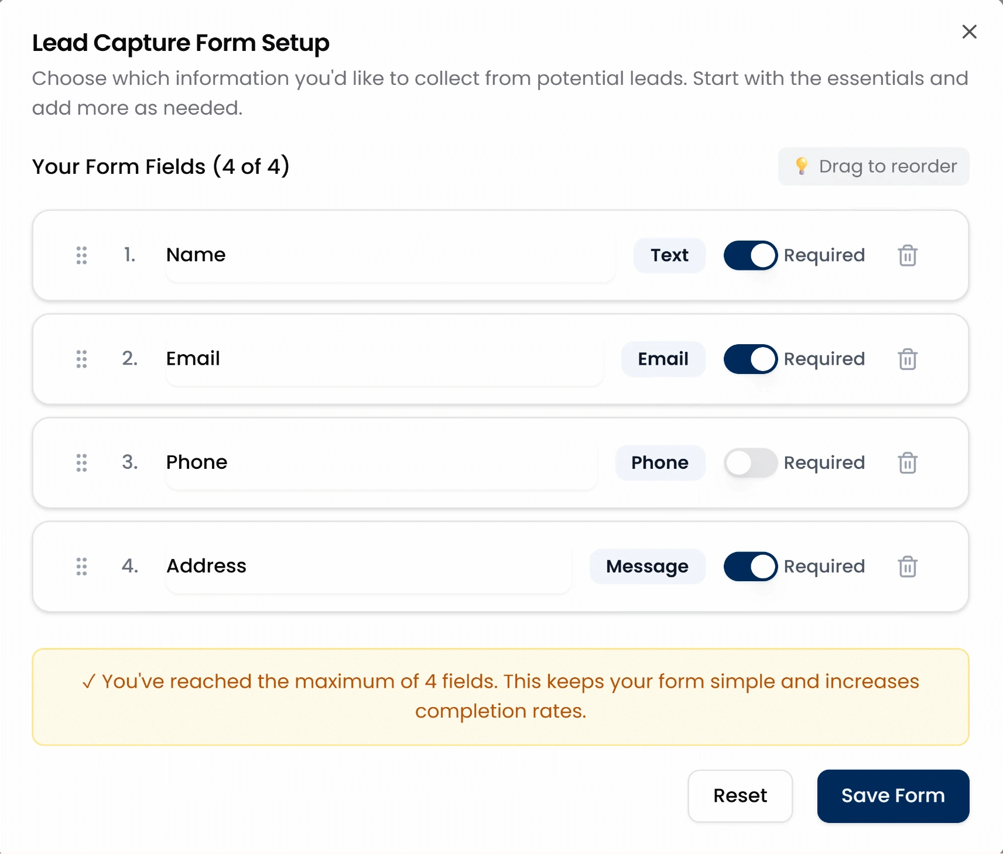This screenshot has width=1003, height=854.
Task: Click the Save Form button
Action: [x=892, y=795]
